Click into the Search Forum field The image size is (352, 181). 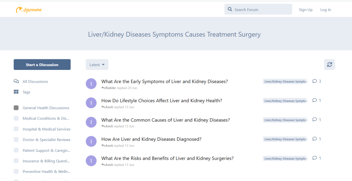tap(261, 10)
